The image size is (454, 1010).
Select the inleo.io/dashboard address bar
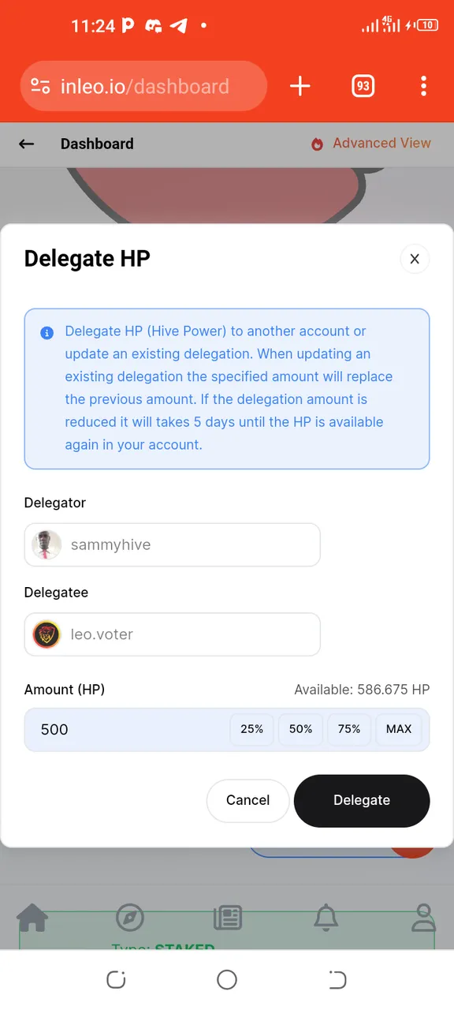144,87
